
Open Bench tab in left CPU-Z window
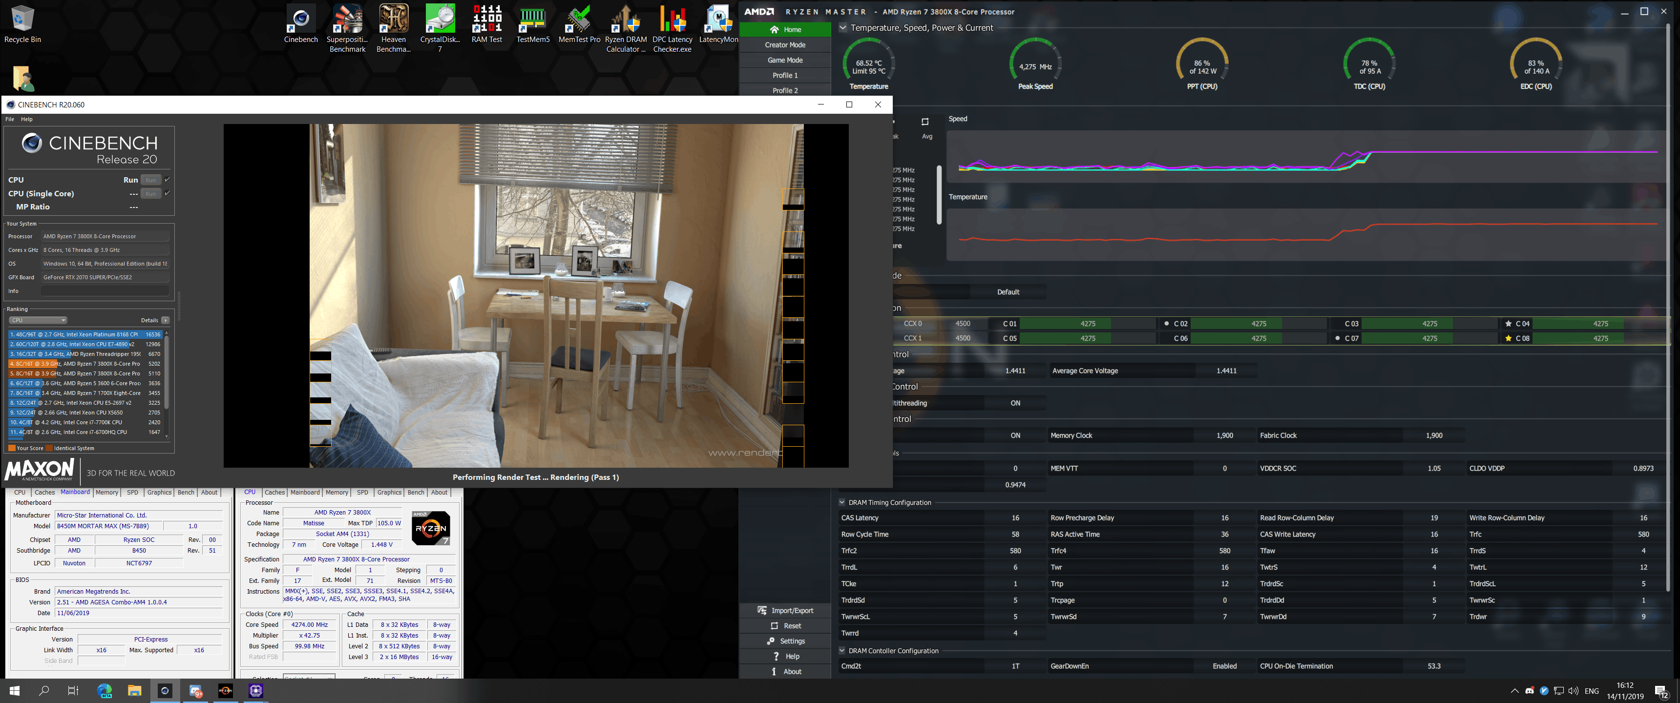pos(186,493)
